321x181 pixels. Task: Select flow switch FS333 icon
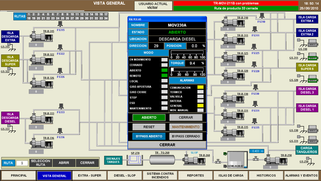point(61,106)
